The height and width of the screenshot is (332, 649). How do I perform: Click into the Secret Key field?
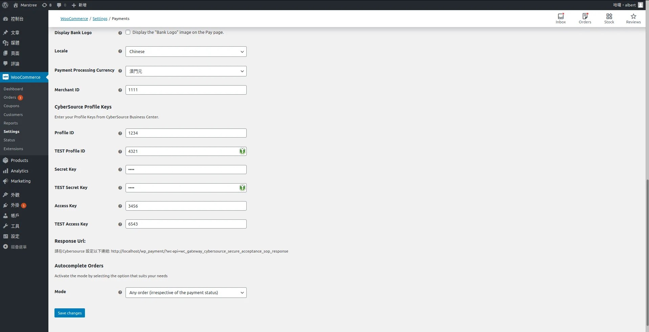[186, 169]
